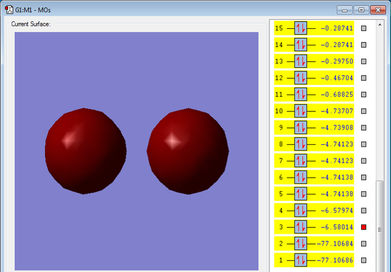Click the electron pair box of orbital 7

[300, 161]
